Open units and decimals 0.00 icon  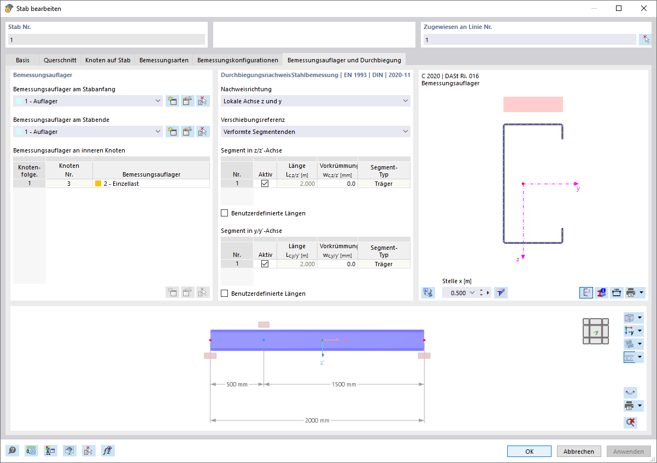point(31,450)
